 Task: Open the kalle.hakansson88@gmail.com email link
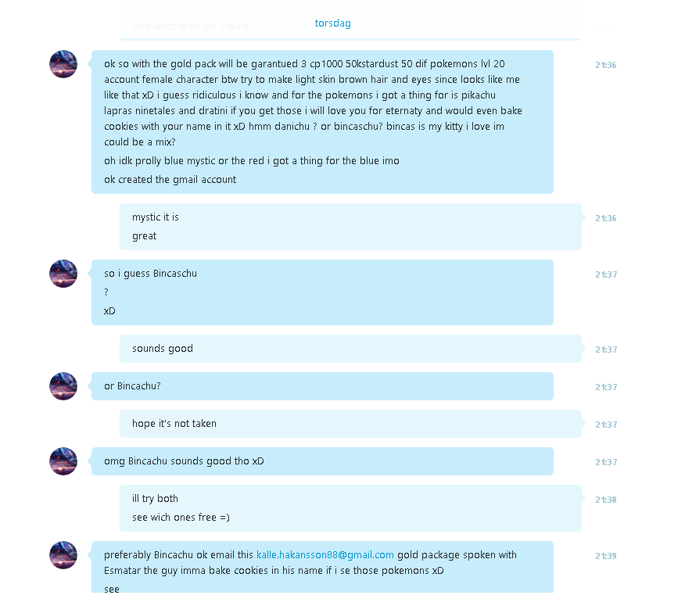(x=325, y=555)
